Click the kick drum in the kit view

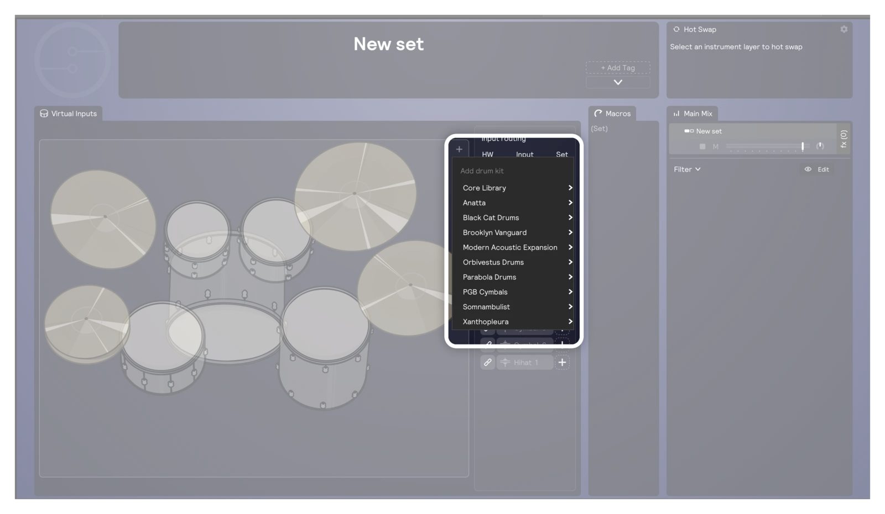pos(226,331)
